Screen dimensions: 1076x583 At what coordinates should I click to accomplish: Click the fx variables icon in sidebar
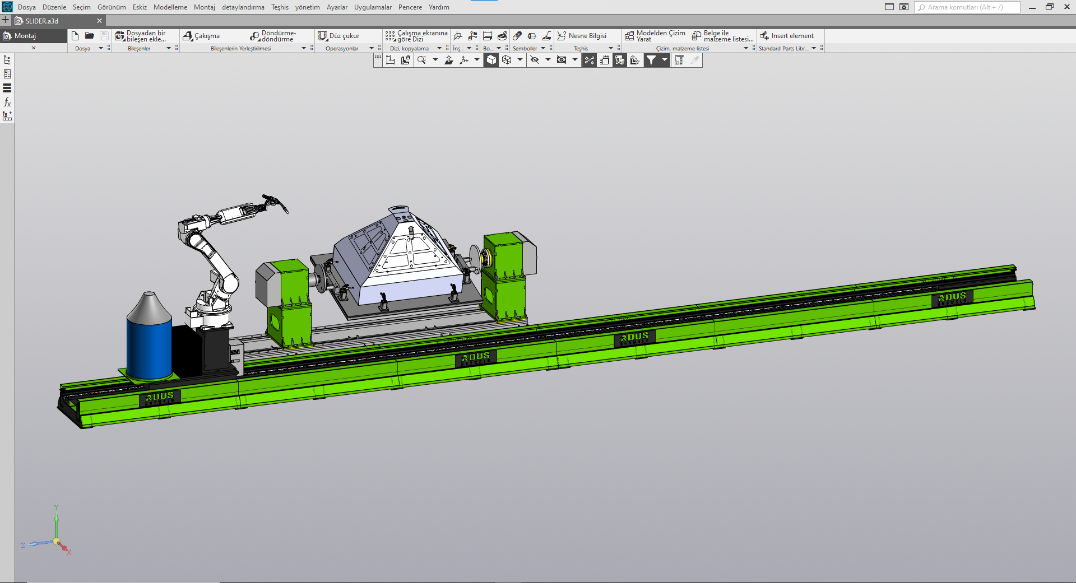pyautogui.click(x=7, y=102)
